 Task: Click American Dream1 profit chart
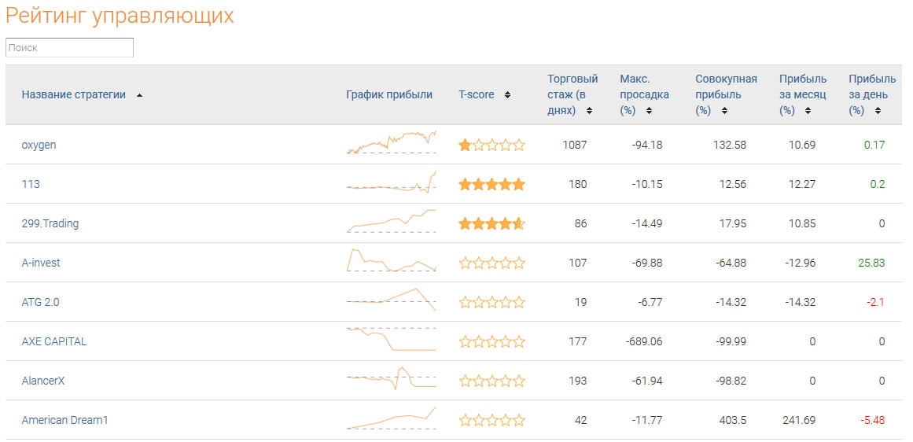click(391, 418)
